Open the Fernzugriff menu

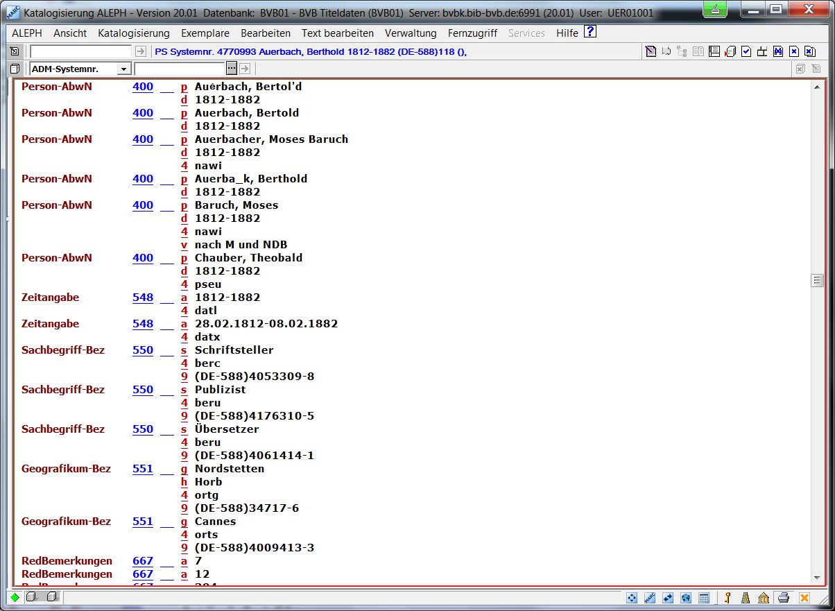[x=472, y=33]
